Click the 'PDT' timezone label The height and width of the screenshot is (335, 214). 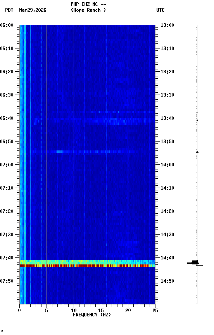(x=9, y=10)
